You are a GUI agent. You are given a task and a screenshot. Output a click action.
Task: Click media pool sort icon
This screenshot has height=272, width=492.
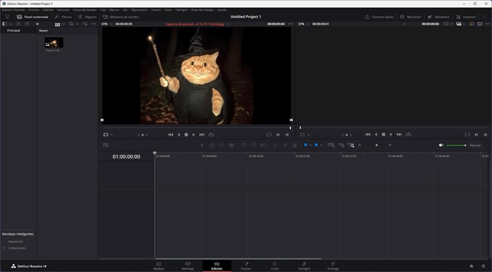click(x=85, y=24)
